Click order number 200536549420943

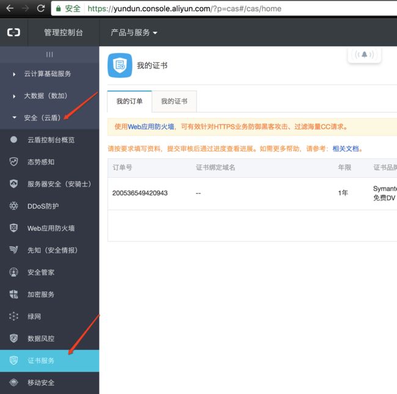coord(140,193)
